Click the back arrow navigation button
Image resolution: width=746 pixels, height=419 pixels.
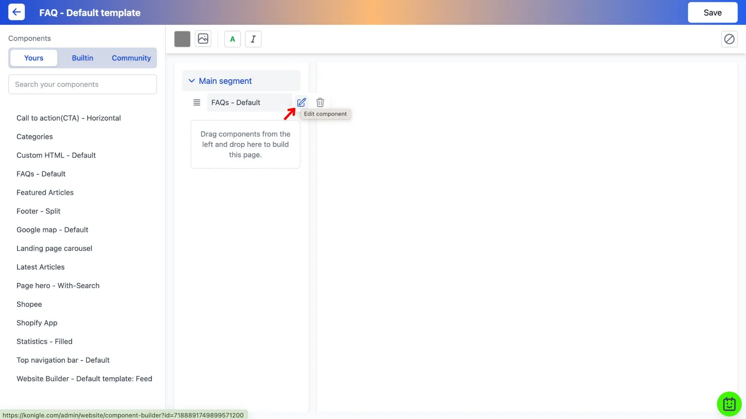[x=16, y=12]
